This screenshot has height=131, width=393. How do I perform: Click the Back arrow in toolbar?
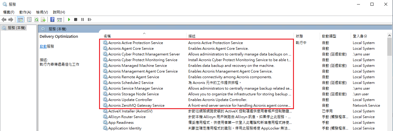click(4, 19)
